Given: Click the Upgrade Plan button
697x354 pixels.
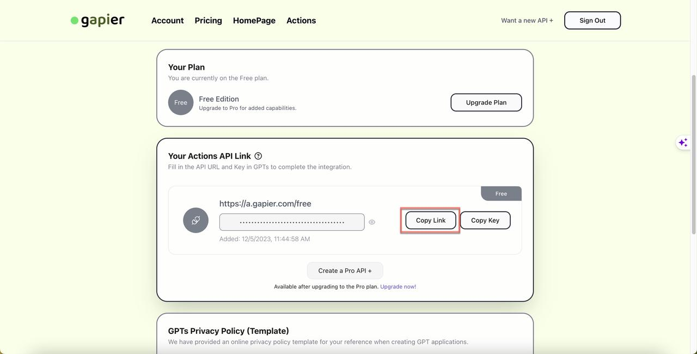Looking at the screenshot, I should [486, 102].
